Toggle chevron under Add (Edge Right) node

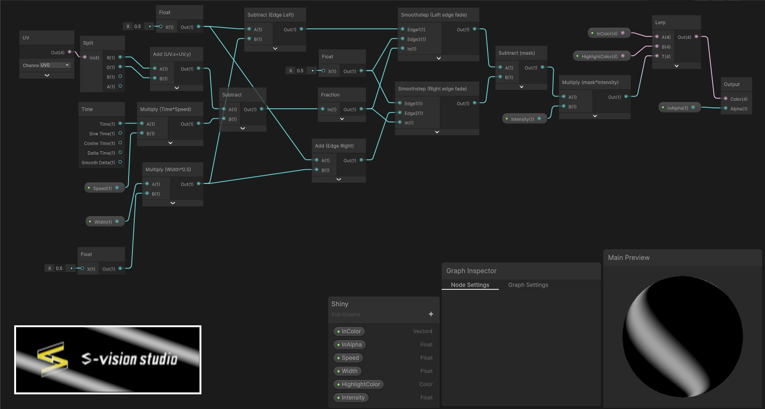click(x=339, y=179)
